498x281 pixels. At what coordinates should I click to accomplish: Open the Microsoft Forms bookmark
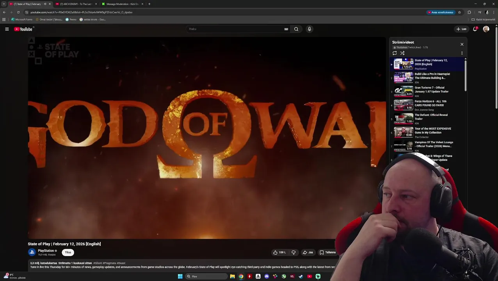(22, 20)
